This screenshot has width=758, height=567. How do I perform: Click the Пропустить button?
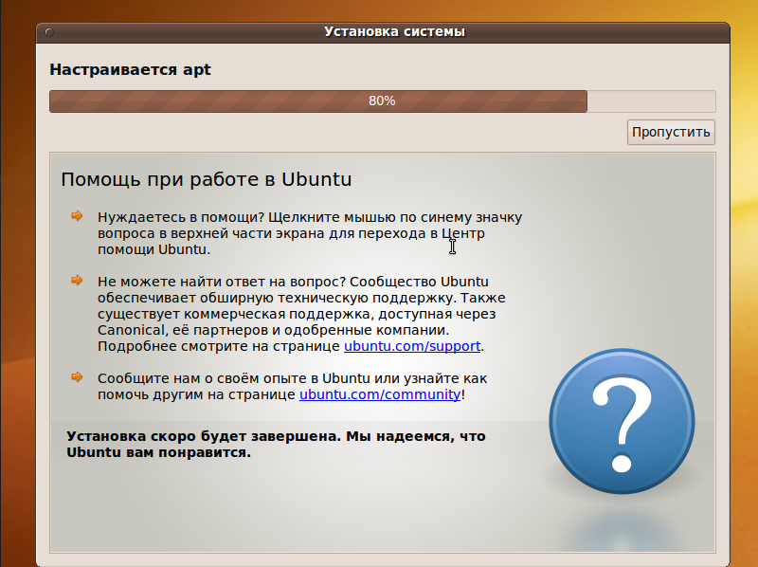coord(671,132)
